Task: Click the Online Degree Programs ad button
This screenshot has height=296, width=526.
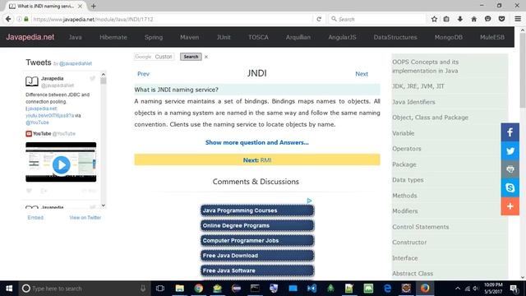Action: point(257,225)
